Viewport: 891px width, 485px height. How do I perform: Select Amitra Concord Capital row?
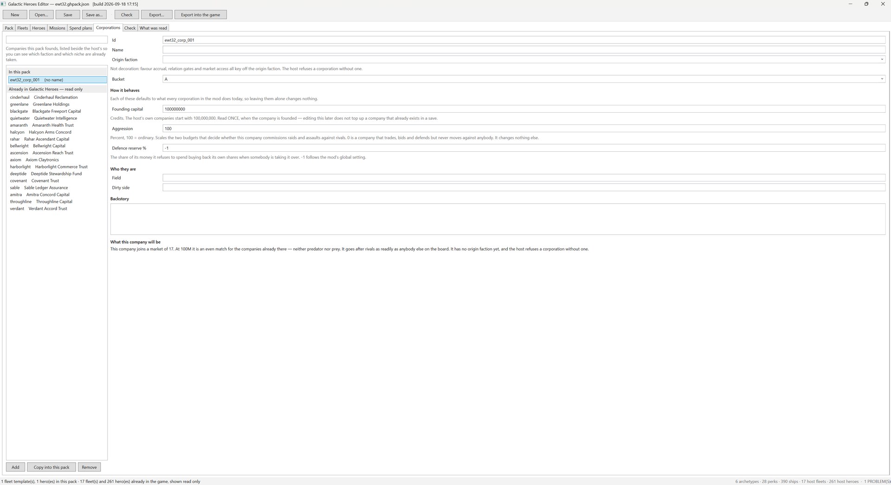pos(57,194)
